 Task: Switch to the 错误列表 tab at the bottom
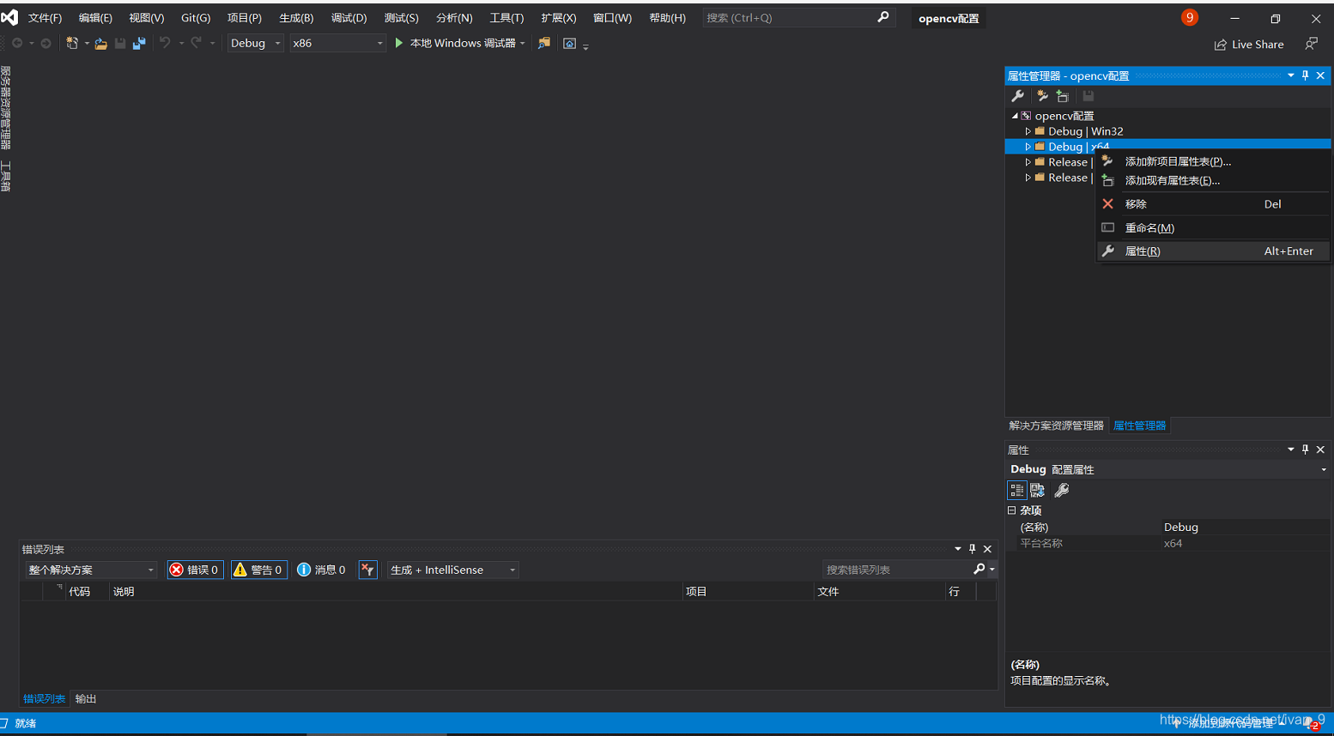pos(44,699)
